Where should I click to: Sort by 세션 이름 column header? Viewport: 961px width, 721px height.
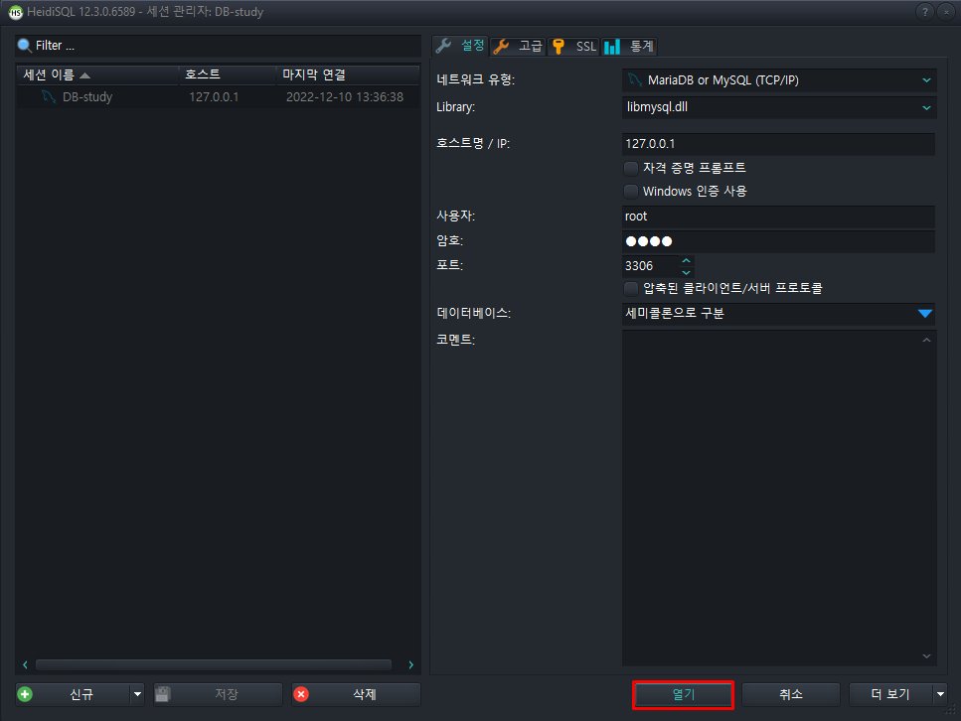tap(96, 74)
